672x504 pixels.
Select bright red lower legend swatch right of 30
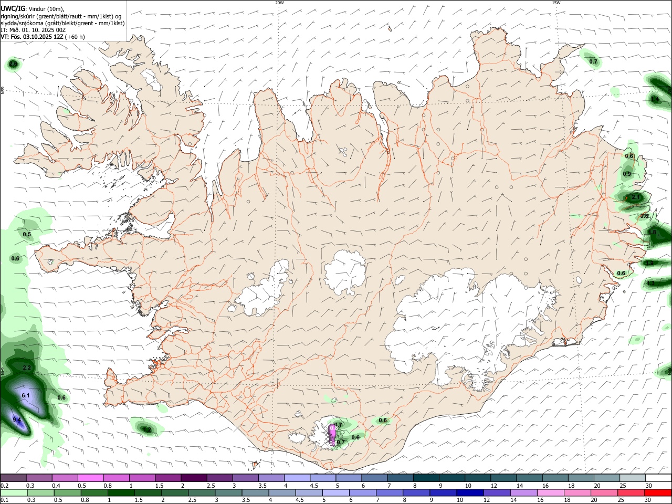tap(658, 492)
